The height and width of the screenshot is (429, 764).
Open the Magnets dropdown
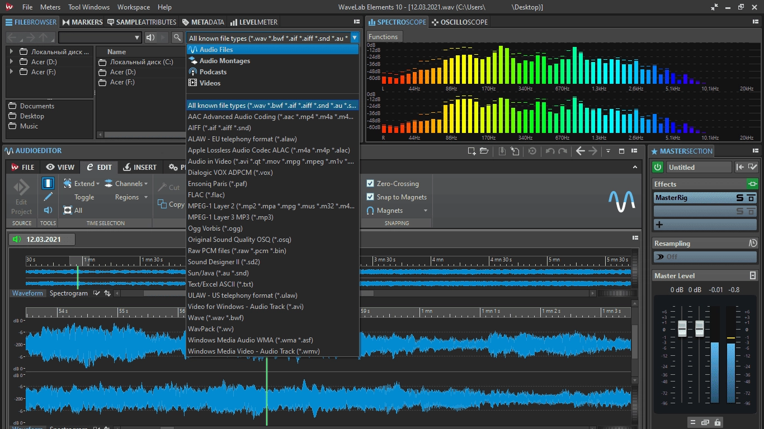(425, 211)
